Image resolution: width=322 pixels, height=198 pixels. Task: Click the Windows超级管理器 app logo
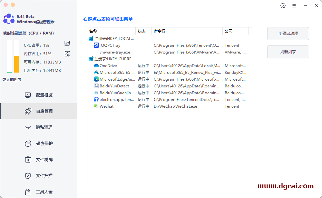(x=9, y=19)
